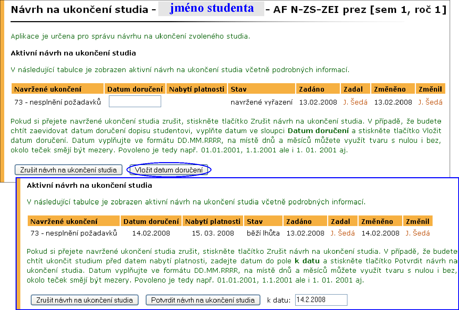The width and height of the screenshot is (459, 310).
Task: Click the upper Zadal column header
Action: tap(355, 89)
